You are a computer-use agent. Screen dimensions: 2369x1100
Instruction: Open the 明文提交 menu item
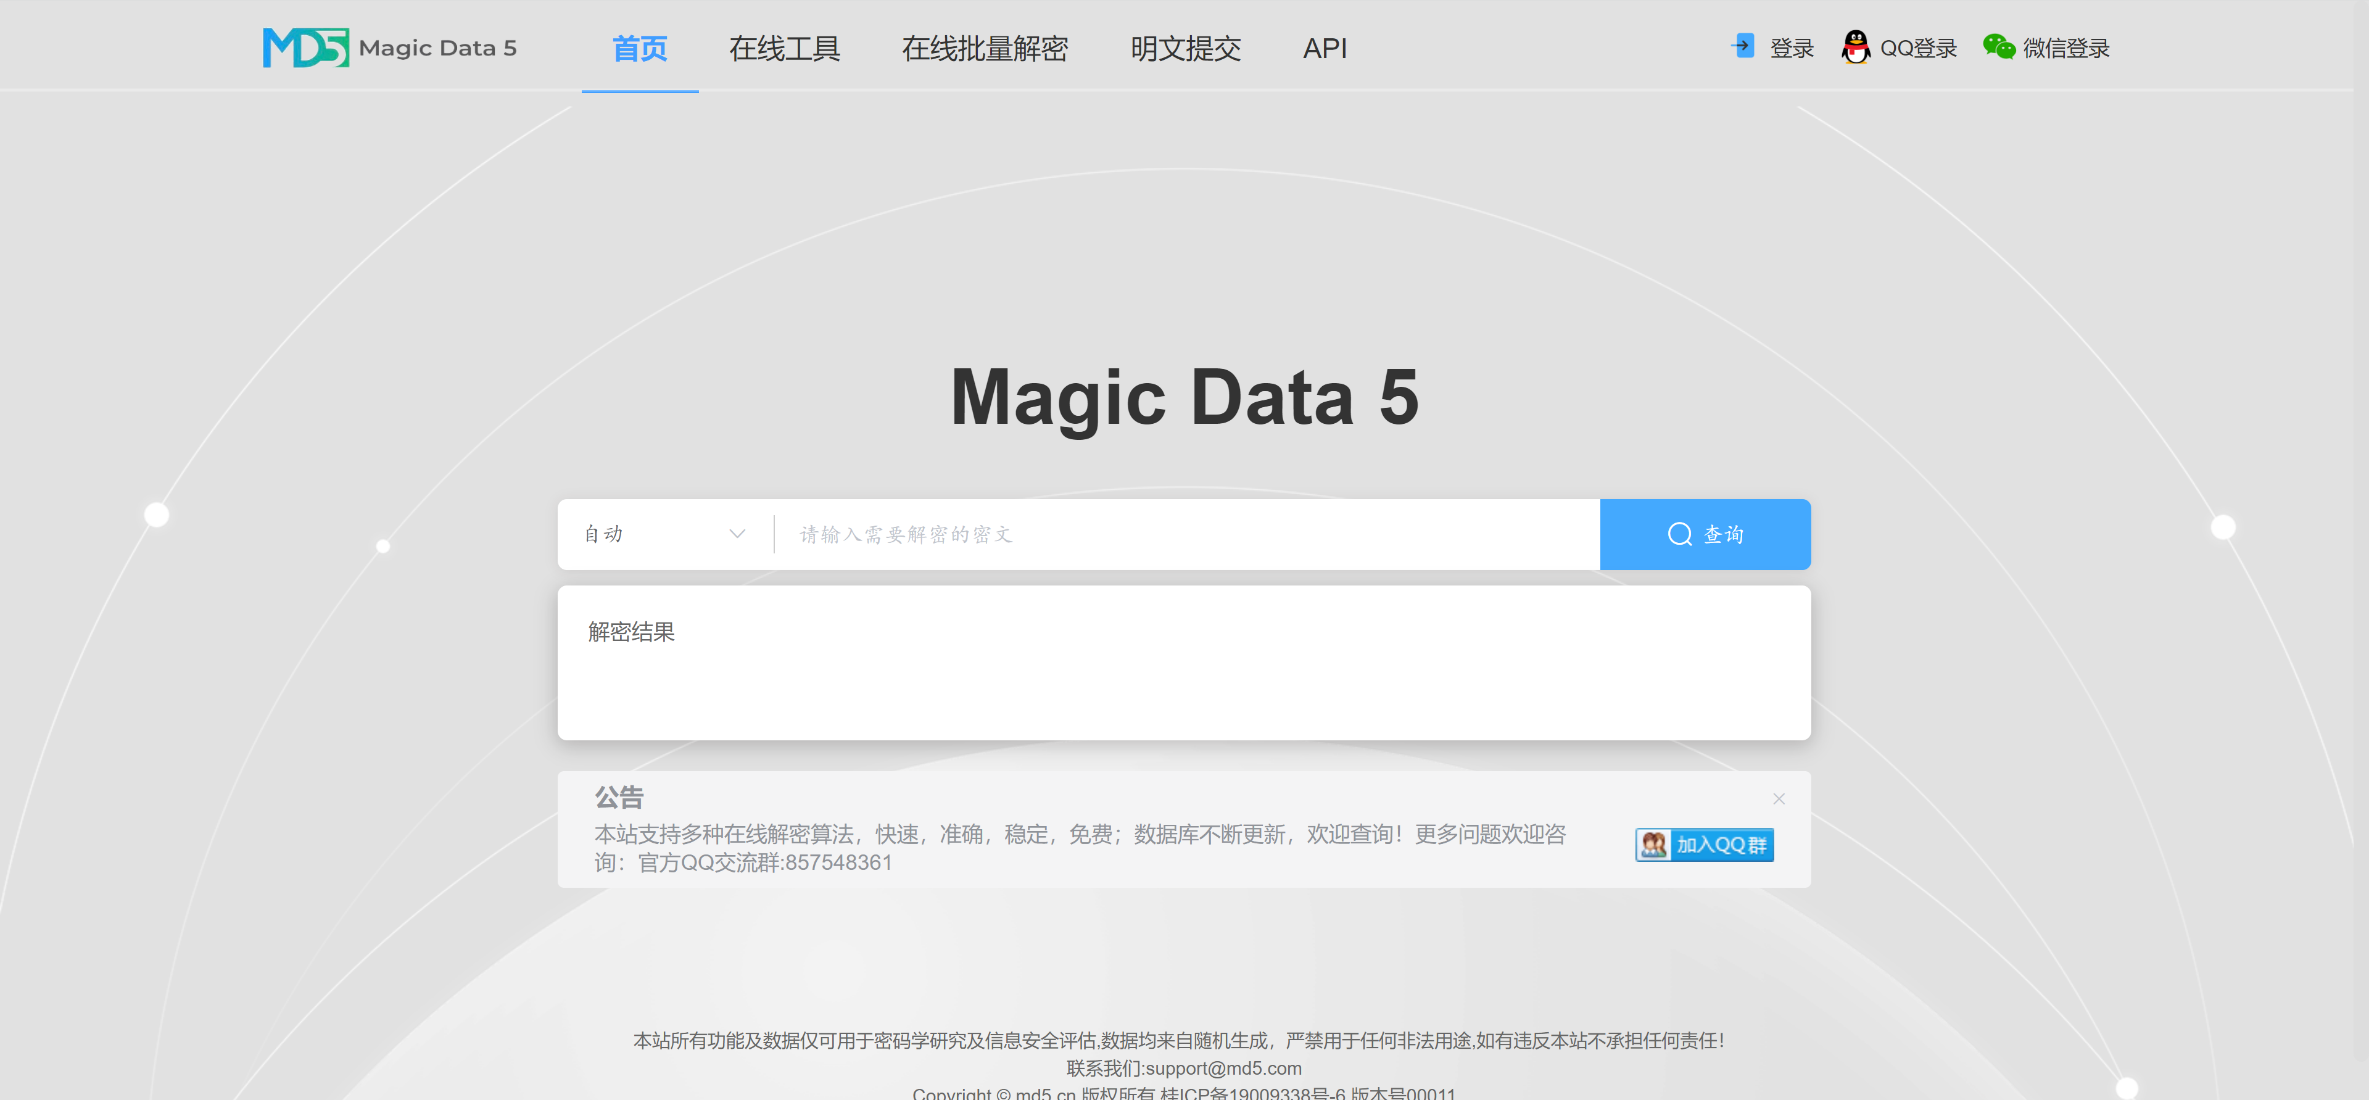coord(1185,48)
